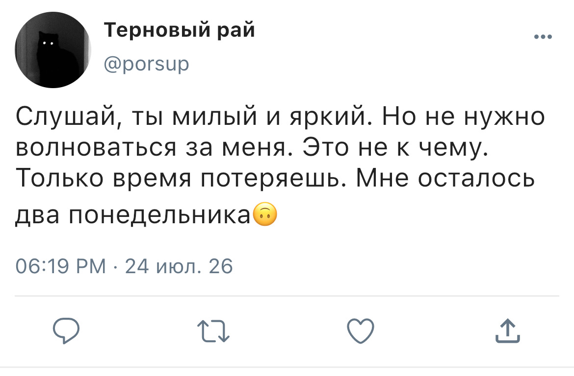Image resolution: width=574 pixels, height=376 pixels.
Task: Open the reply speech bubble icon
Action: click(66, 330)
